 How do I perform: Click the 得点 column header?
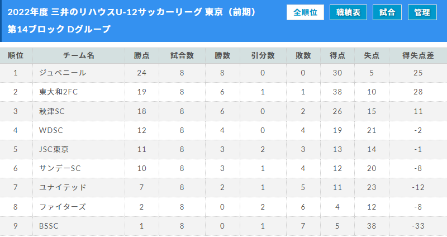(x=337, y=55)
